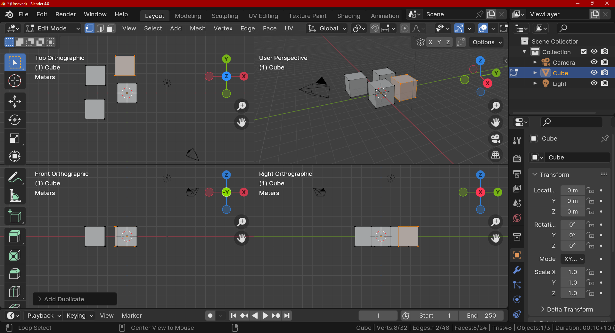Activate the Scale tool
The image size is (615, 333).
[15, 138]
